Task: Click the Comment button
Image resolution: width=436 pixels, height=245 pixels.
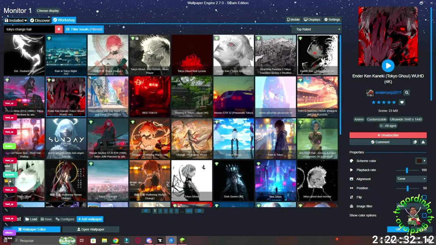Action: [x=380, y=142]
